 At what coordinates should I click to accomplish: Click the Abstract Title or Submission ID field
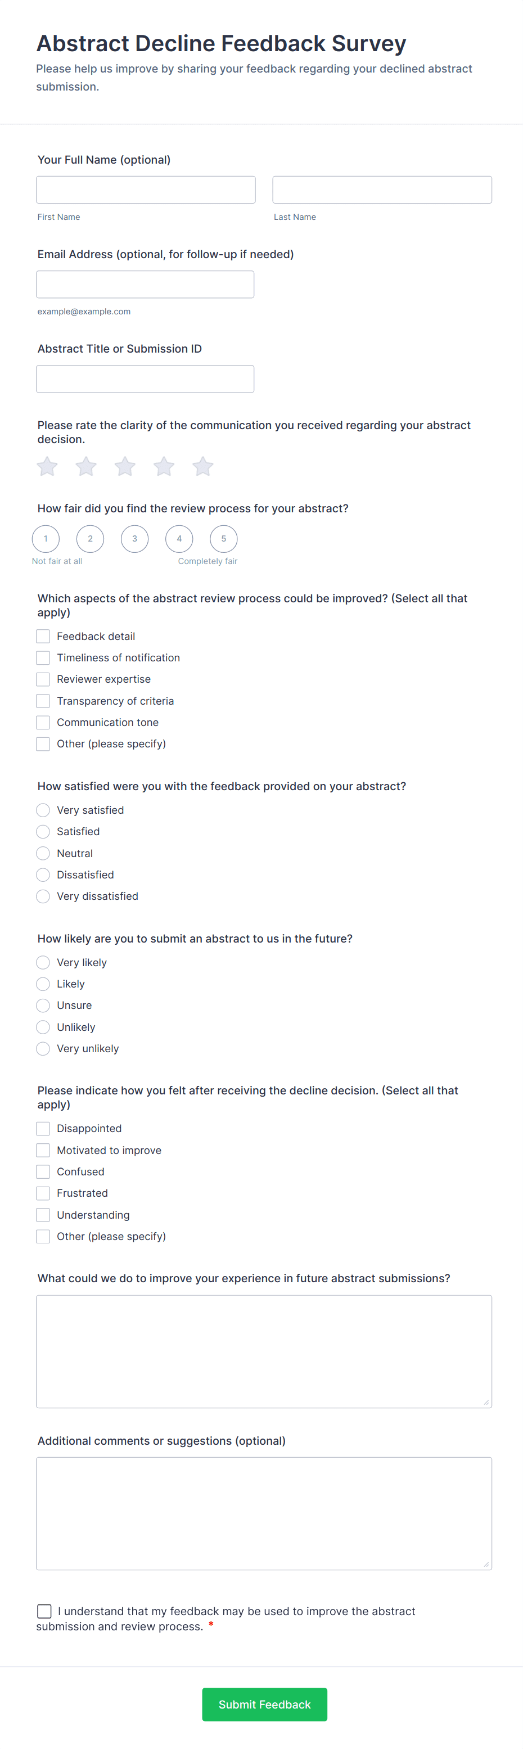[145, 378]
